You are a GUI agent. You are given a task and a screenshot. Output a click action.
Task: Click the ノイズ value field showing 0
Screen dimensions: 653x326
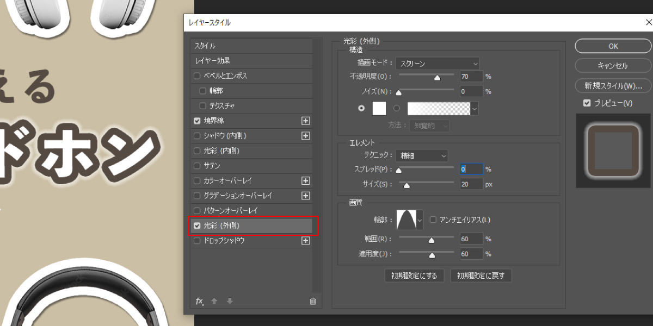coord(471,91)
